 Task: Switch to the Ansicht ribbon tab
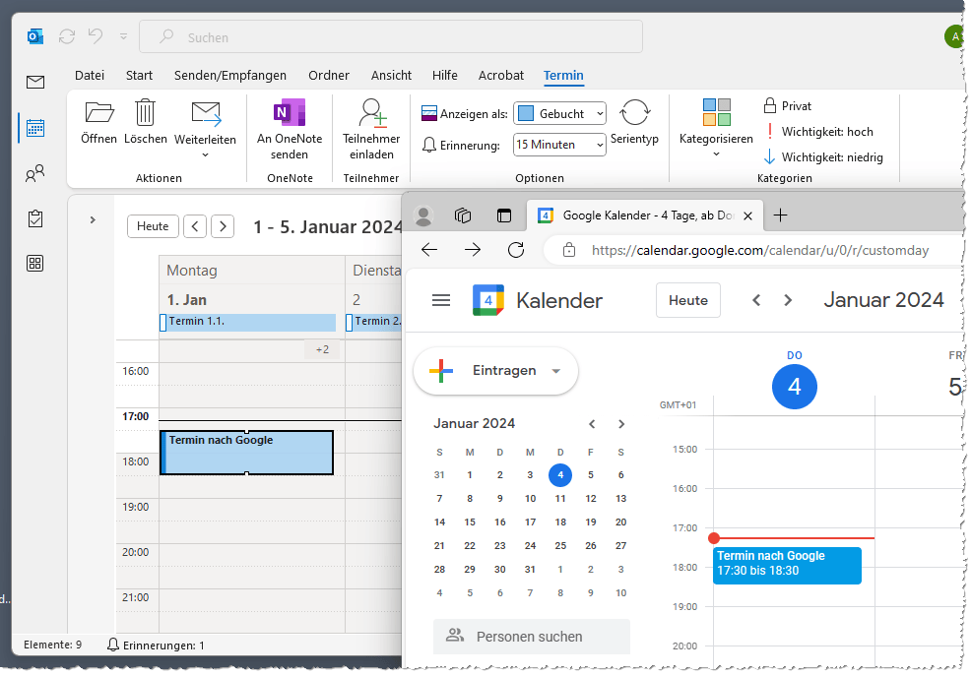(391, 76)
